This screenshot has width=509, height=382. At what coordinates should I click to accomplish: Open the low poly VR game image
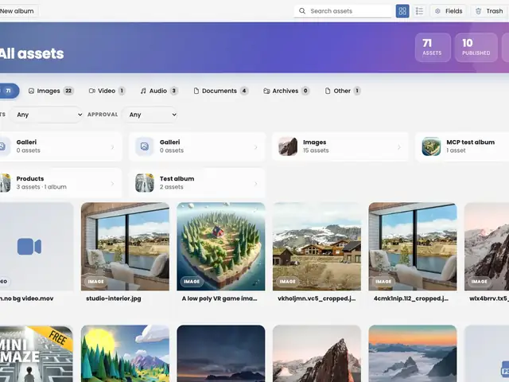(221, 247)
